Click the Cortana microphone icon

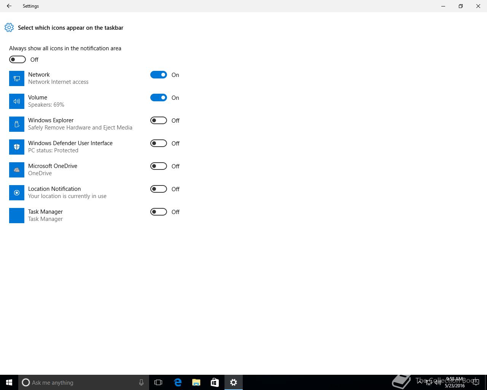click(x=141, y=382)
